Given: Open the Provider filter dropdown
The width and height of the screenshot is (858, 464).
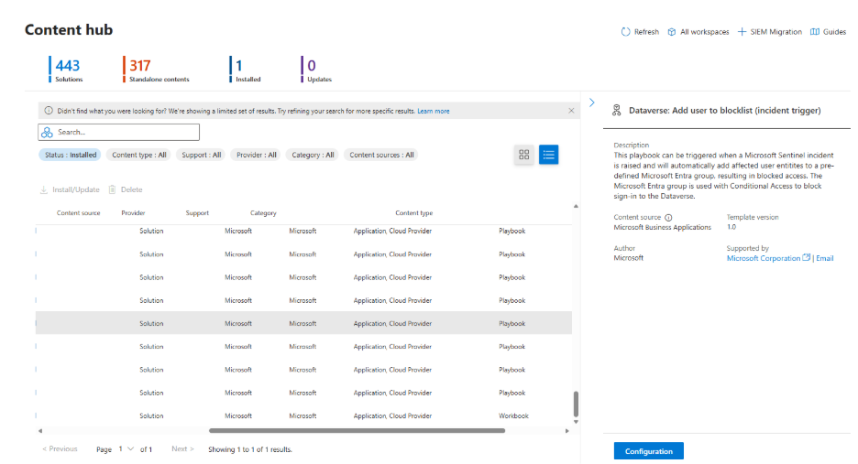Looking at the screenshot, I should pos(256,155).
